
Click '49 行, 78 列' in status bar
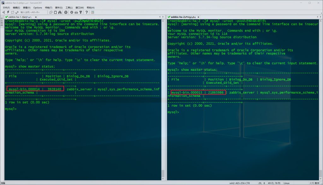coord(274,183)
